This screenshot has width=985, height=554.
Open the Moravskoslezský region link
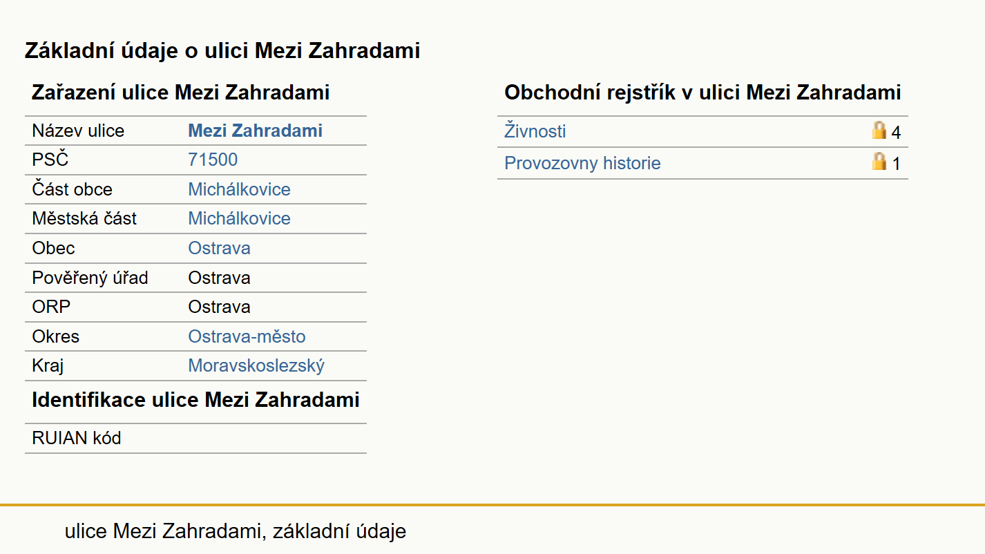(256, 365)
